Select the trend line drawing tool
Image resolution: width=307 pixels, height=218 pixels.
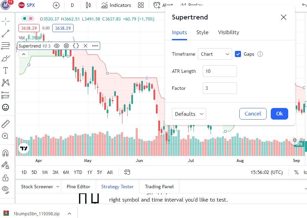(5, 33)
